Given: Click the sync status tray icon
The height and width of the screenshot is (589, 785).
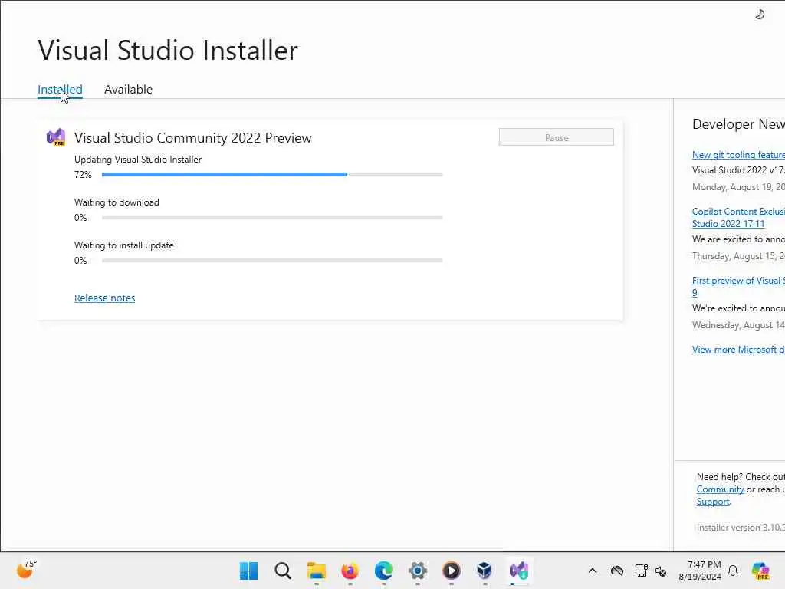Looking at the screenshot, I should (x=661, y=571).
